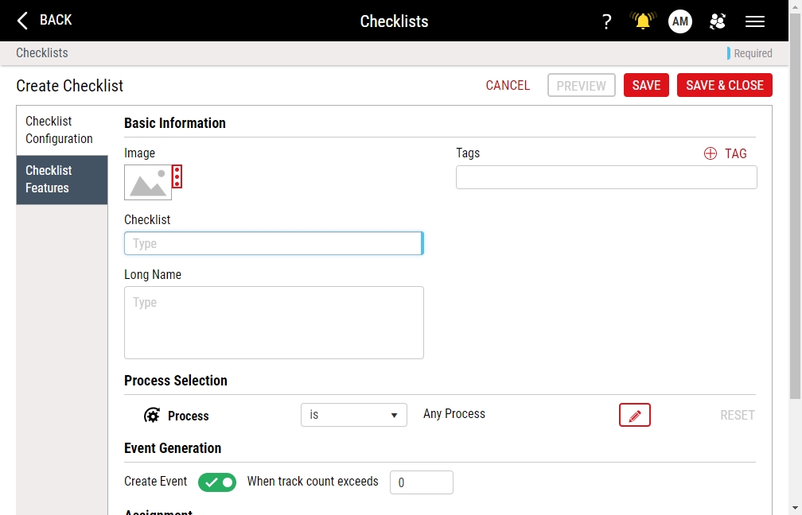Open image options three-dot menu
This screenshot has height=515, width=802.
pyautogui.click(x=177, y=176)
